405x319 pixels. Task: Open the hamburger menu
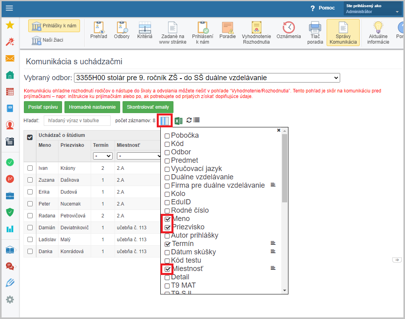tap(9, 8)
